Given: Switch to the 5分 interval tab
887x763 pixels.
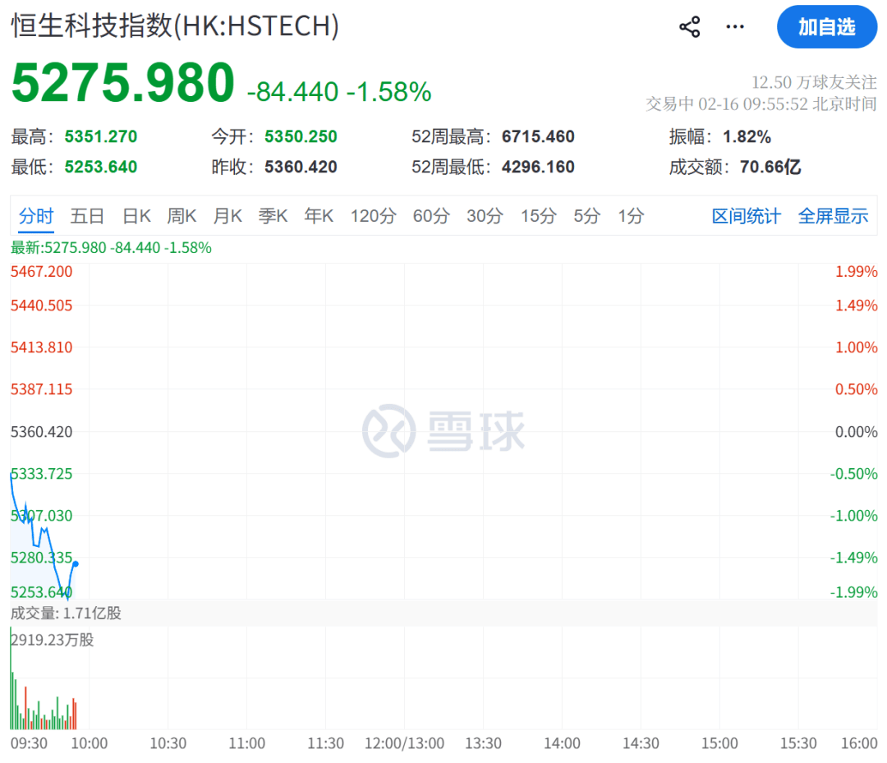Looking at the screenshot, I should tap(586, 216).
